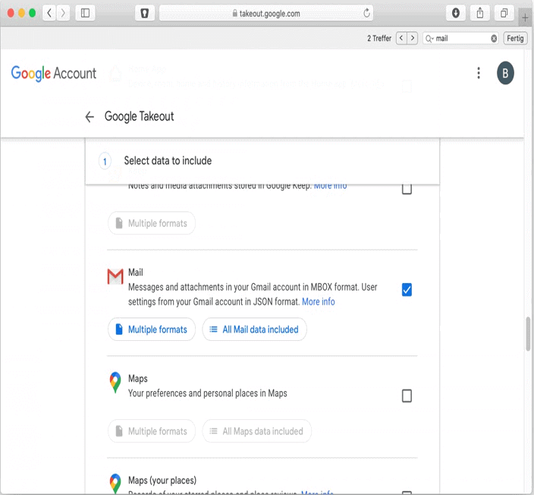The width and height of the screenshot is (534, 495).
Task: Tick the Maps checkbox
Action: [407, 396]
